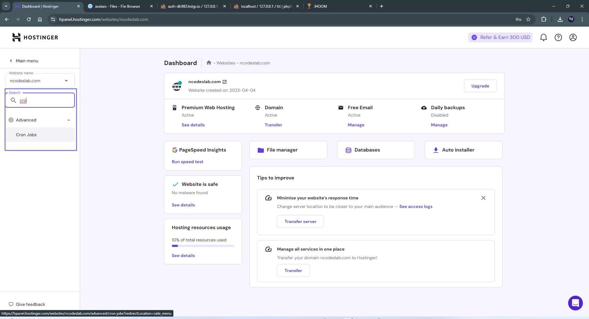This screenshot has height=319, width=589.
Task: Click Manage under Free Email
Action: [356, 125]
